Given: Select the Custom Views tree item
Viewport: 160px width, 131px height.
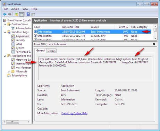Looking at the screenshot, I should tap(20, 24).
